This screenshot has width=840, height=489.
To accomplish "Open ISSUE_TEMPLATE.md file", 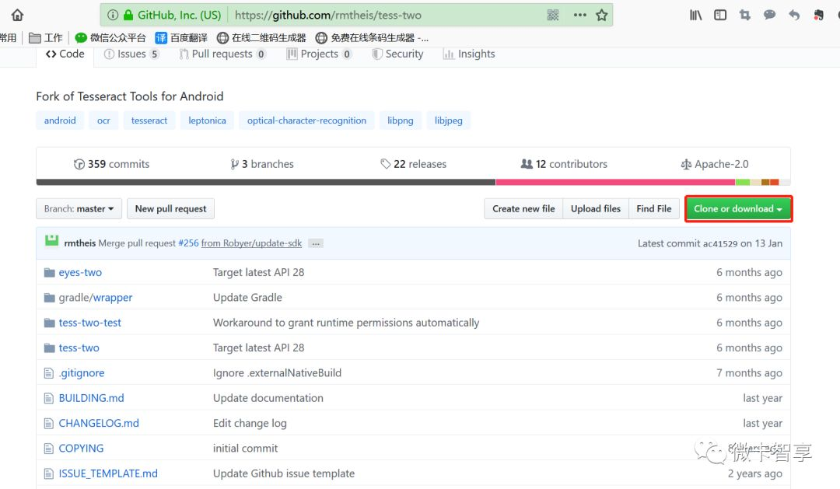I will (108, 473).
